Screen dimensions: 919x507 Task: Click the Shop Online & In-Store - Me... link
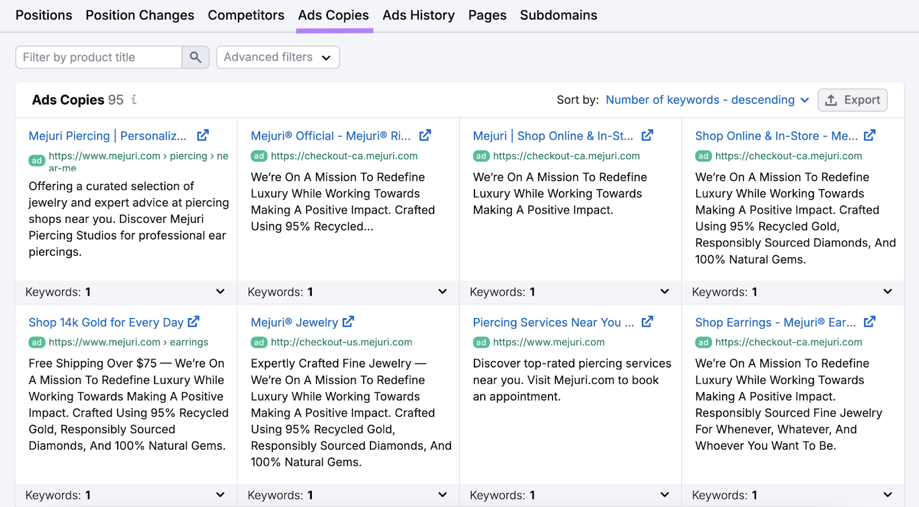[777, 136]
